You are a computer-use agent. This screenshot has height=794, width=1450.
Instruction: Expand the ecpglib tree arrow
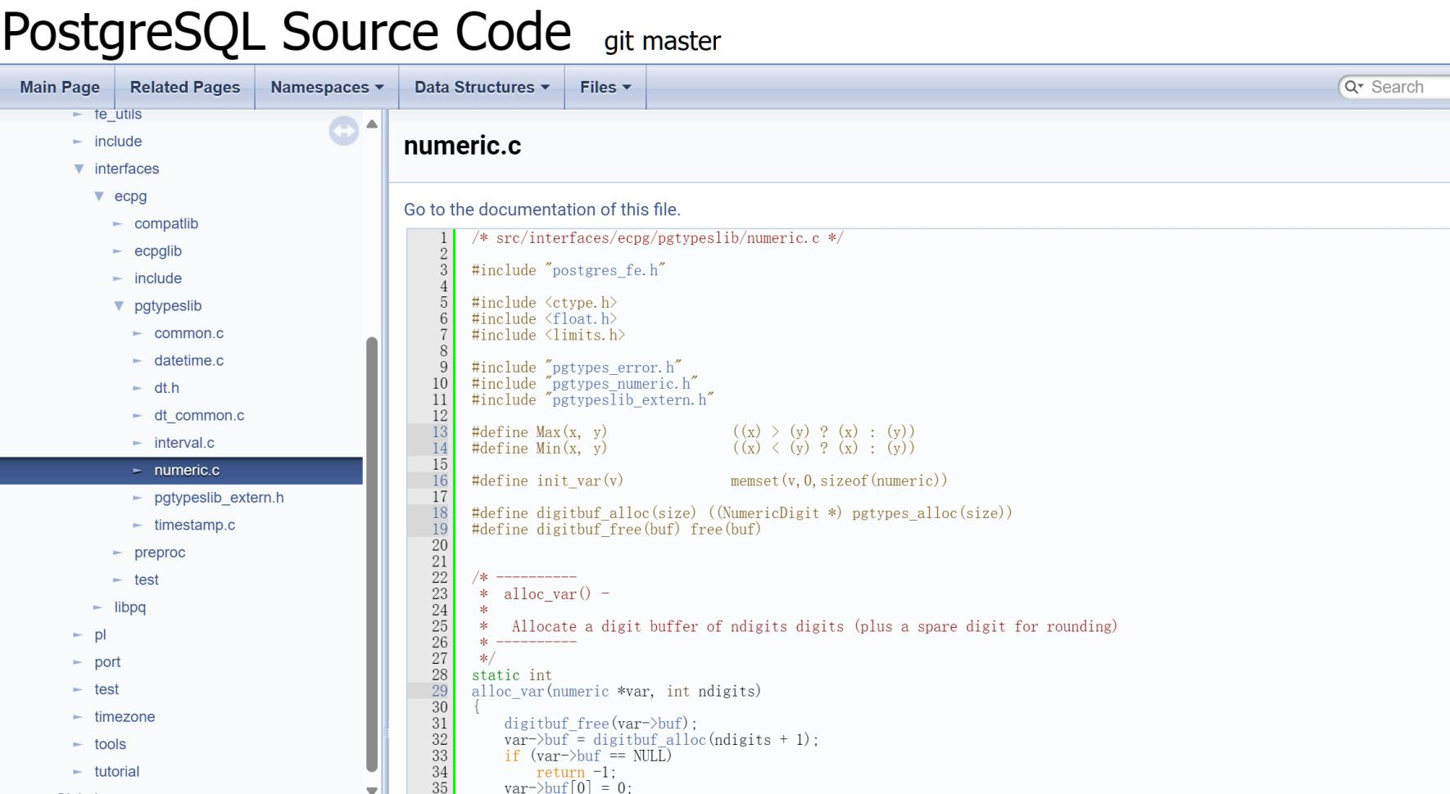118,251
